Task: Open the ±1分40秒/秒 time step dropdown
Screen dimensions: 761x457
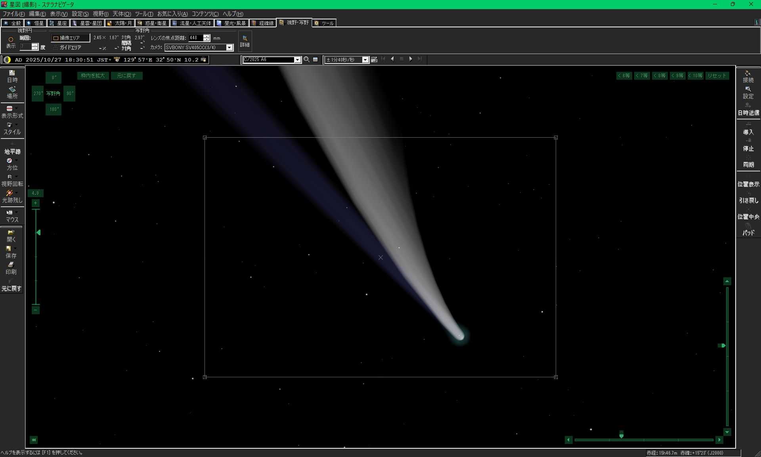Action: click(365, 60)
